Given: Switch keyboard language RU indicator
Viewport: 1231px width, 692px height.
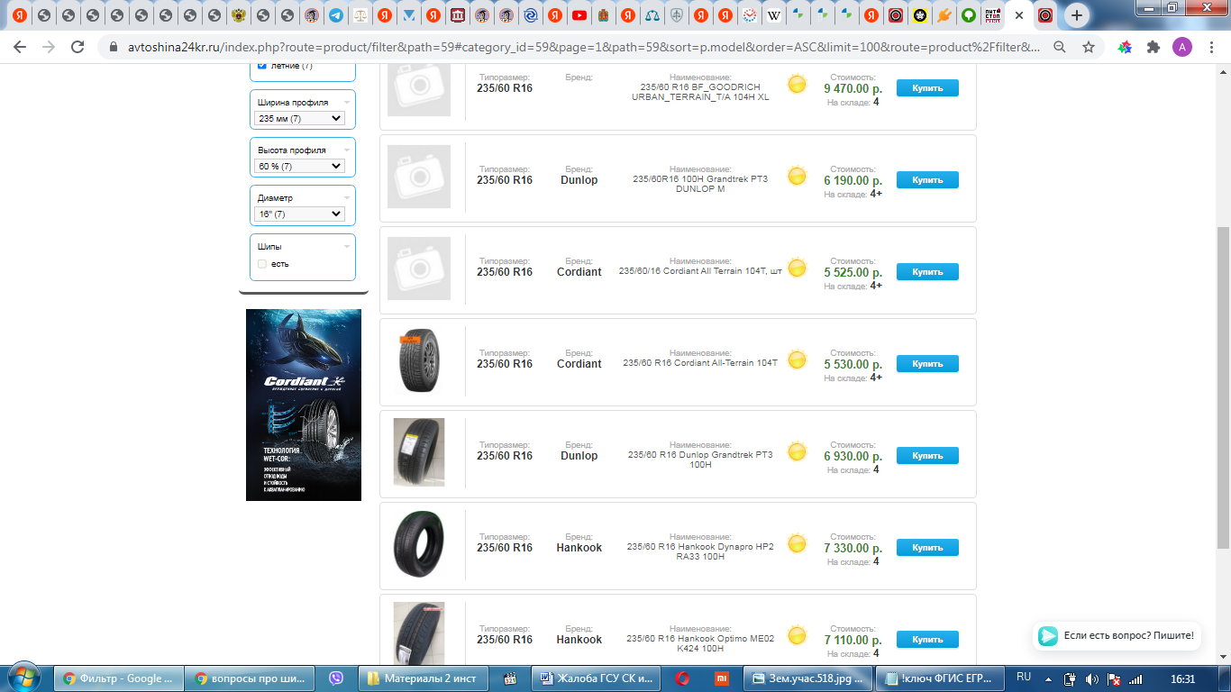Looking at the screenshot, I should (x=1024, y=677).
